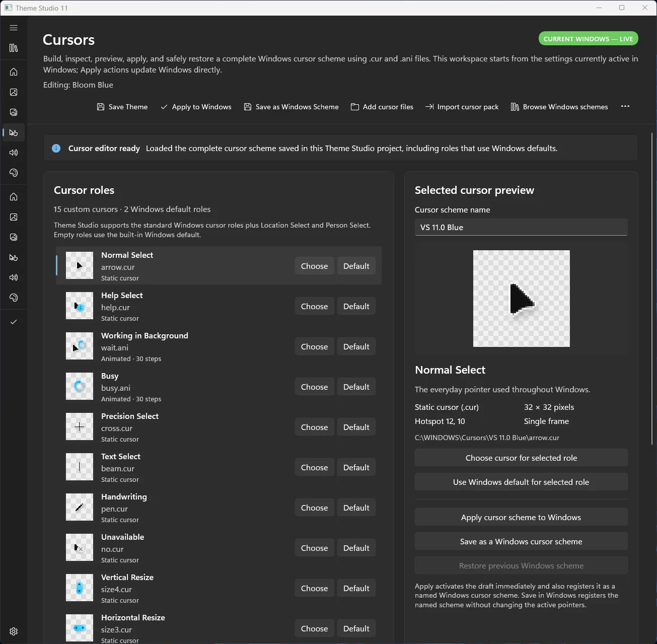Choose a cursor for Handwriting
This screenshot has height=644, width=657.
[x=314, y=508]
